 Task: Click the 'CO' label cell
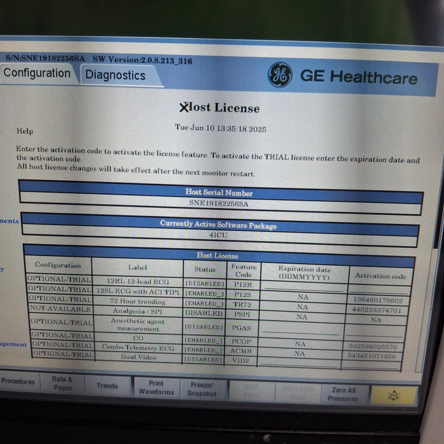coord(138,338)
